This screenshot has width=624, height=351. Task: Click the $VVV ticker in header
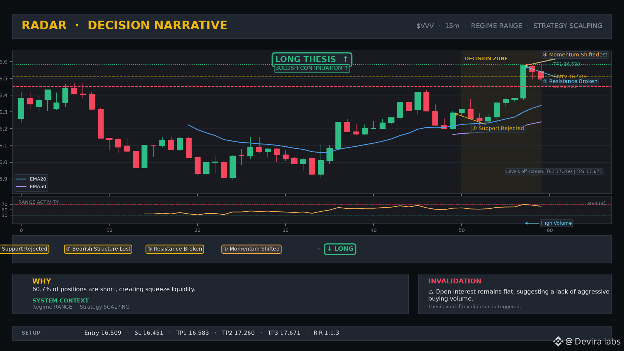(x=425, y=26)
